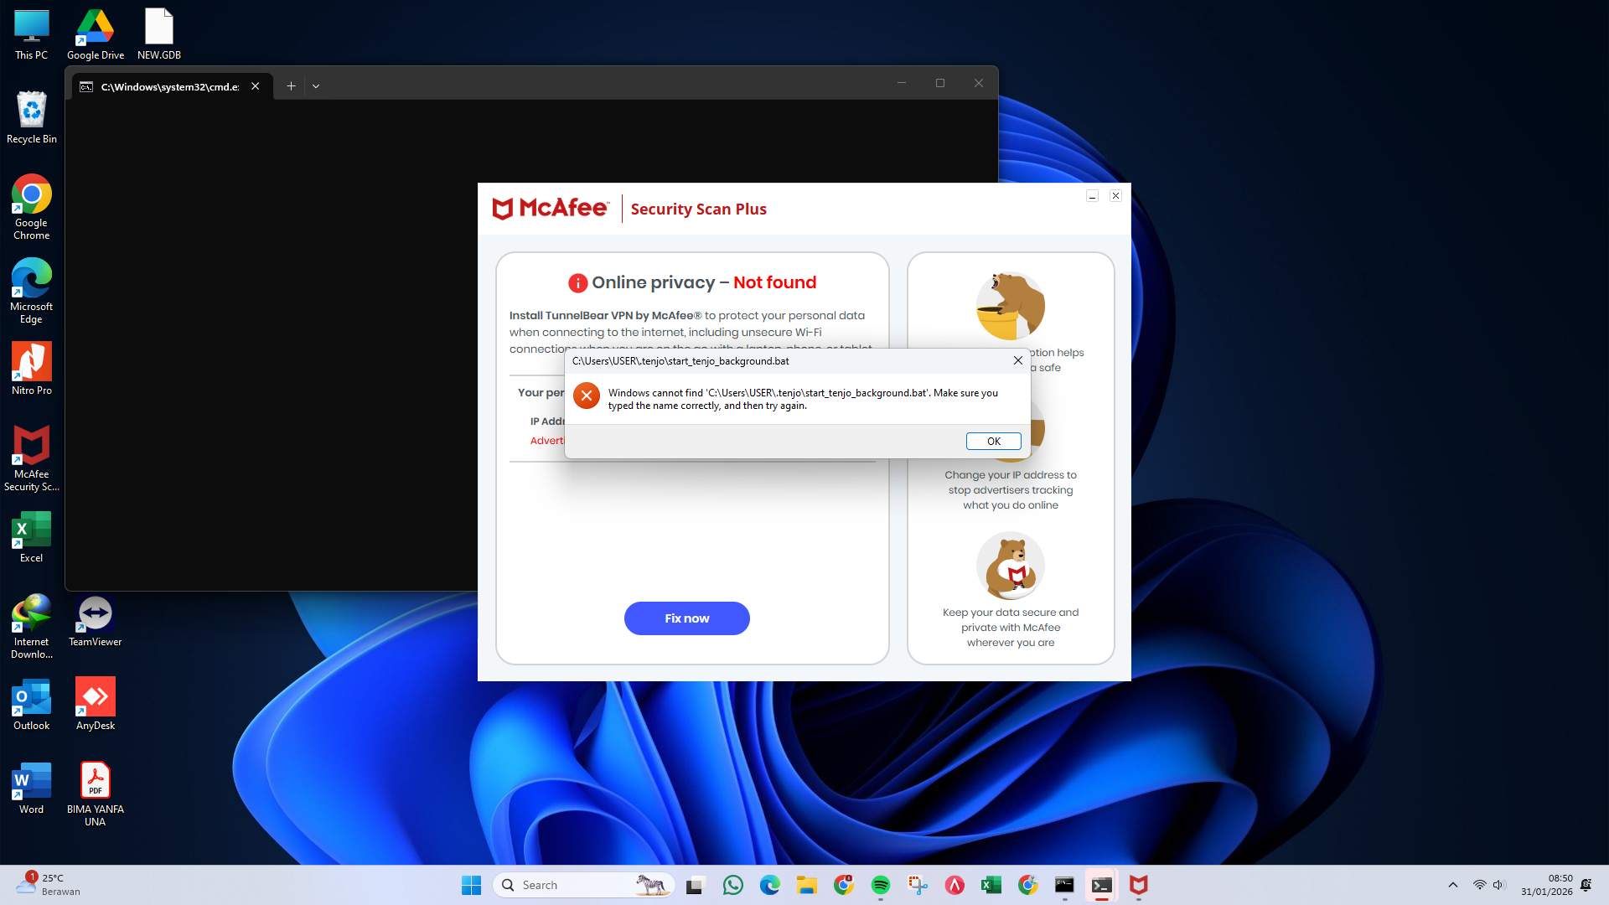Launch AnyDesk from the desktop
1609x905 pixels.
95,696
